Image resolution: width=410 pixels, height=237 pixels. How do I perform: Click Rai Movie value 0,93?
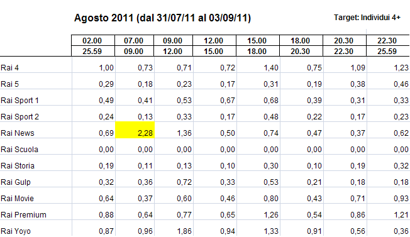tap(401, 198)
